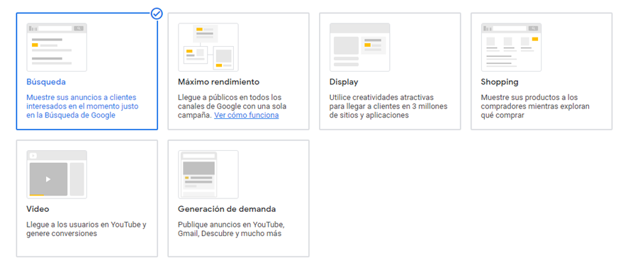
Task: Click the Búsqueda campaign illustration icon
Action: [x=57, y=47]
